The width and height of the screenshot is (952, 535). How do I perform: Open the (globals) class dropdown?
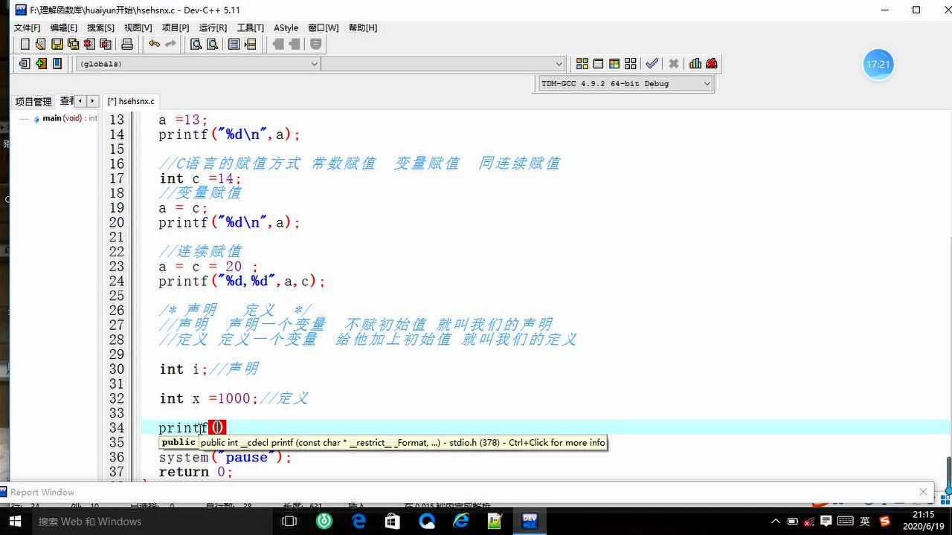pyautogui.click(x=198, y=64)
